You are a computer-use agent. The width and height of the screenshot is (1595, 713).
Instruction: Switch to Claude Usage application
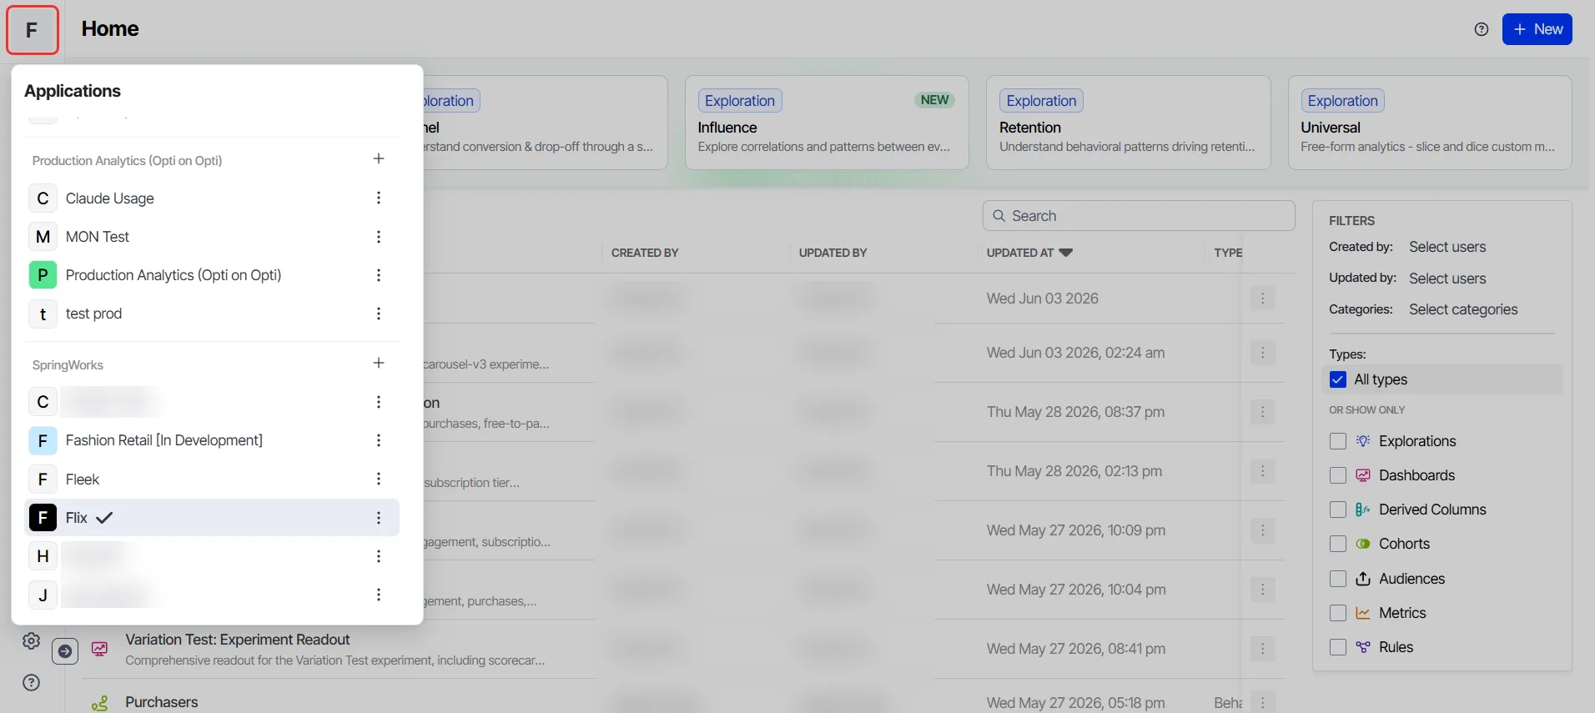point(213,198)
